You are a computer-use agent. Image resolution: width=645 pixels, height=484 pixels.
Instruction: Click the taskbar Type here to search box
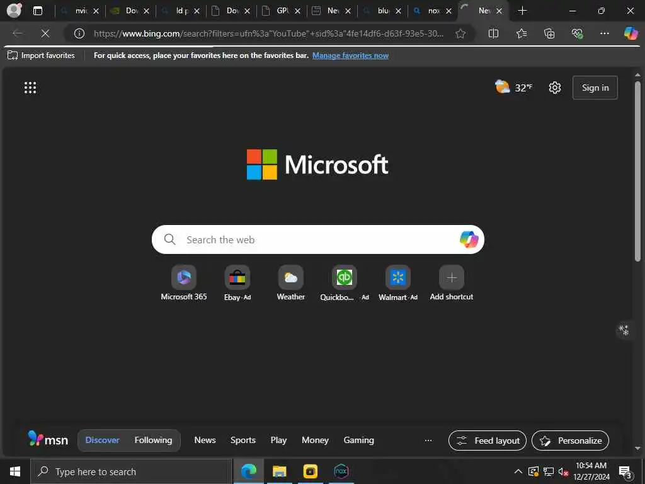point(131,471)
